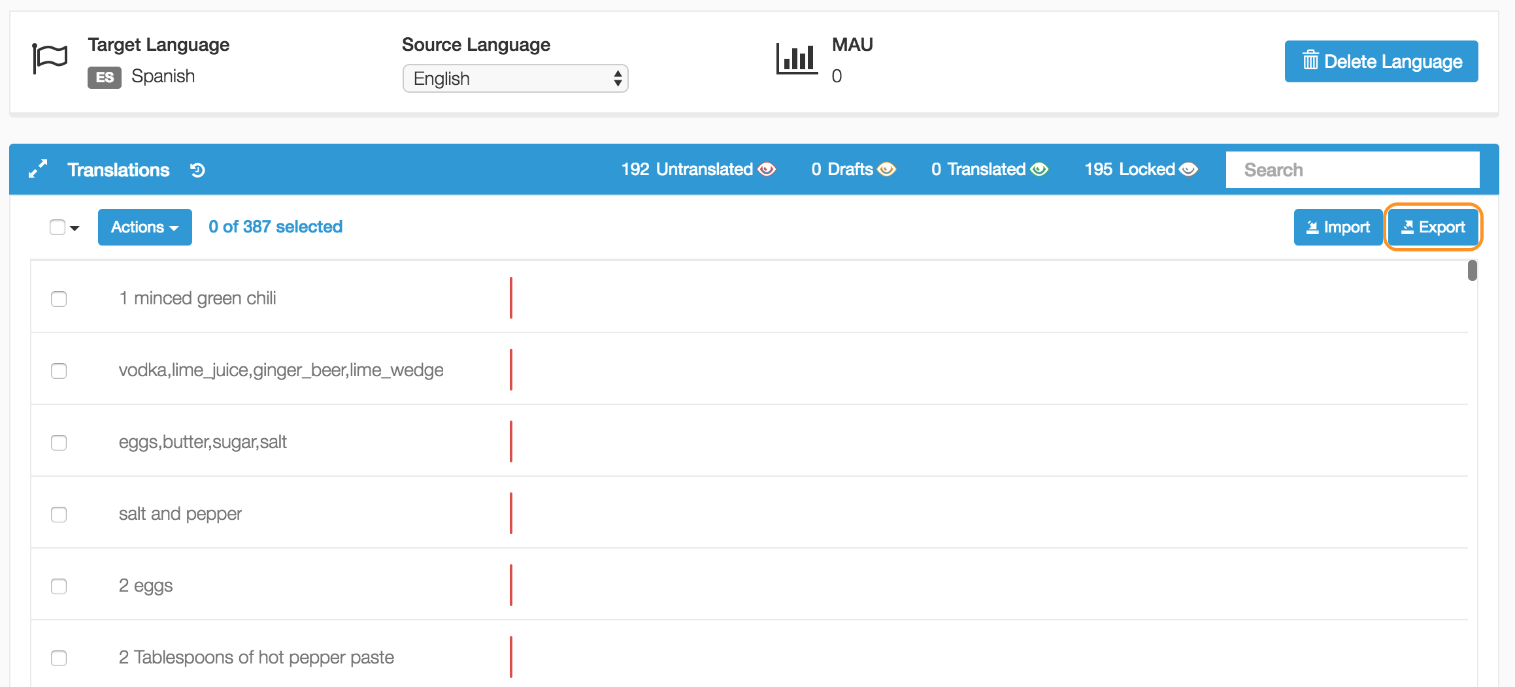This screenshot has width=1515, height=687.
Task: Click the translations list scrollbar thumb
Action: coord(1472,270)
